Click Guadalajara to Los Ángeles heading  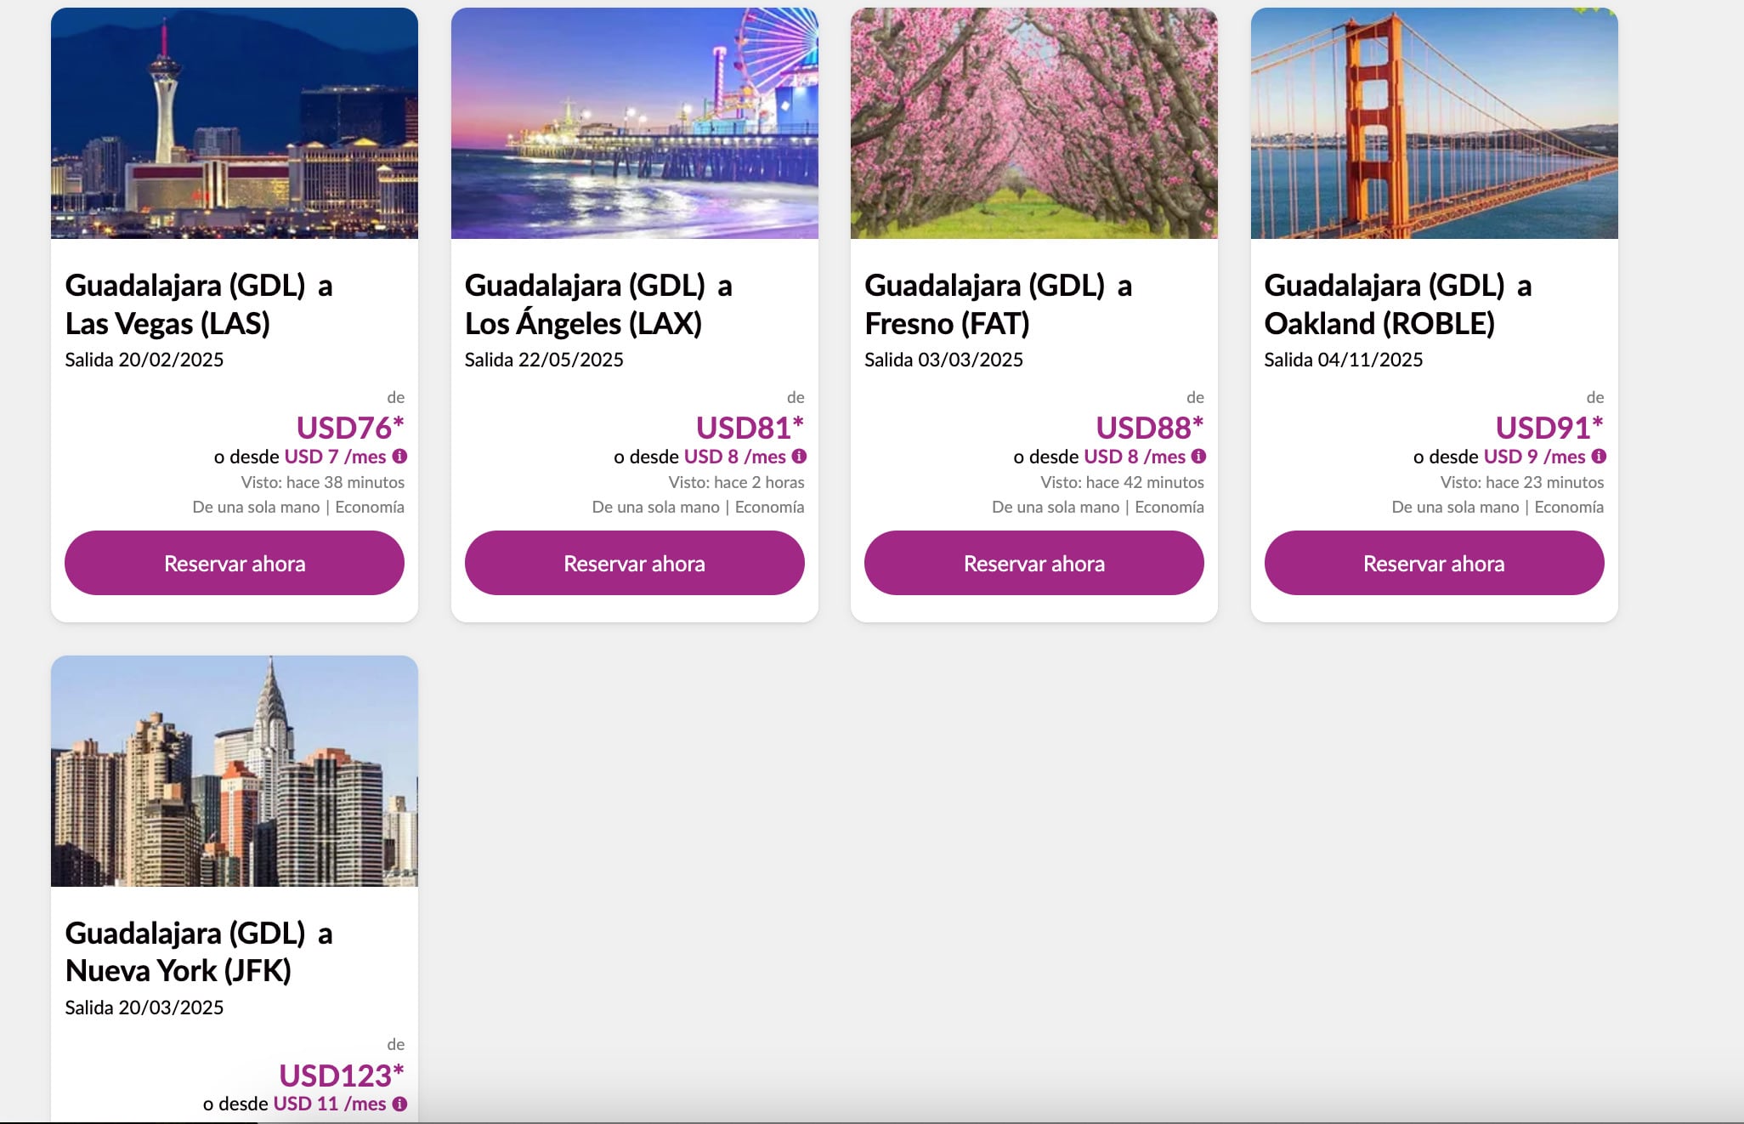pos(598,304)
